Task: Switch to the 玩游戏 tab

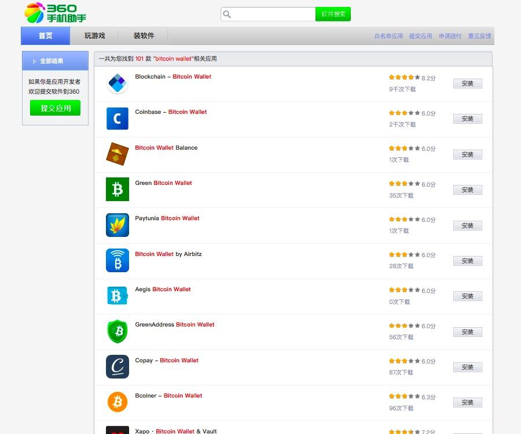Action: tap(94, 36)
